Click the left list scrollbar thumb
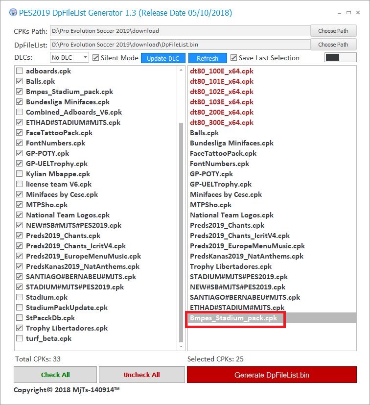This screenshot has width=370, height=405. [181, 232]
